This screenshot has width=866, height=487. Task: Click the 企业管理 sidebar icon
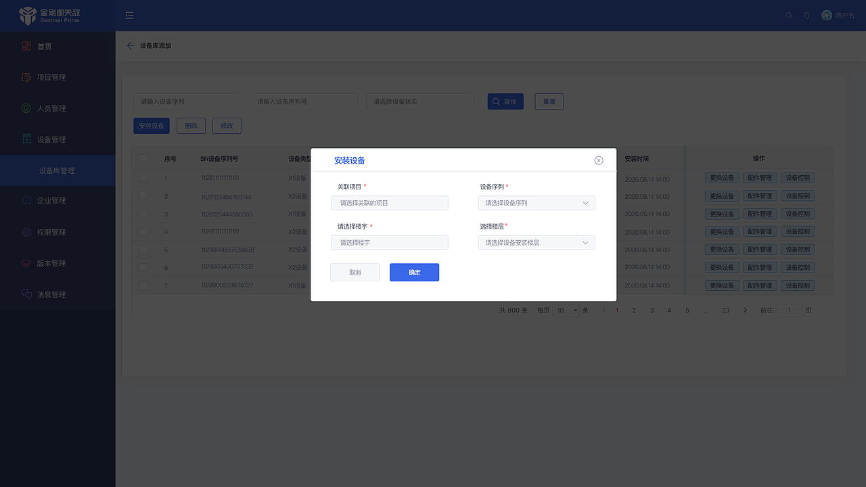pos(26,200)
